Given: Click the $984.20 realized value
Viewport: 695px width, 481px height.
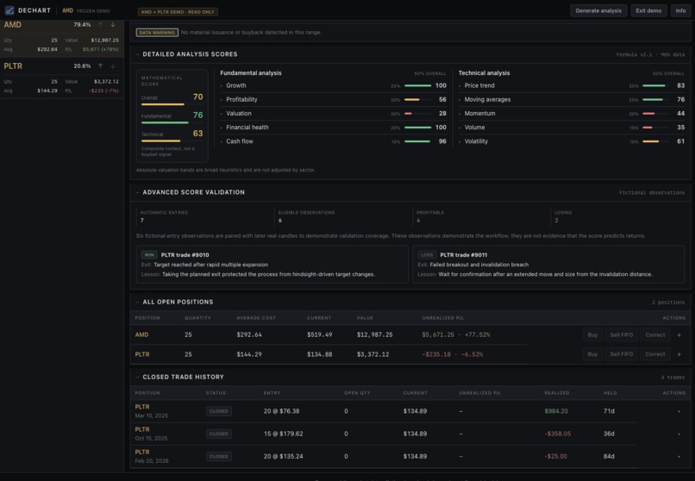Looking at the screenshot, I should 556,411.
